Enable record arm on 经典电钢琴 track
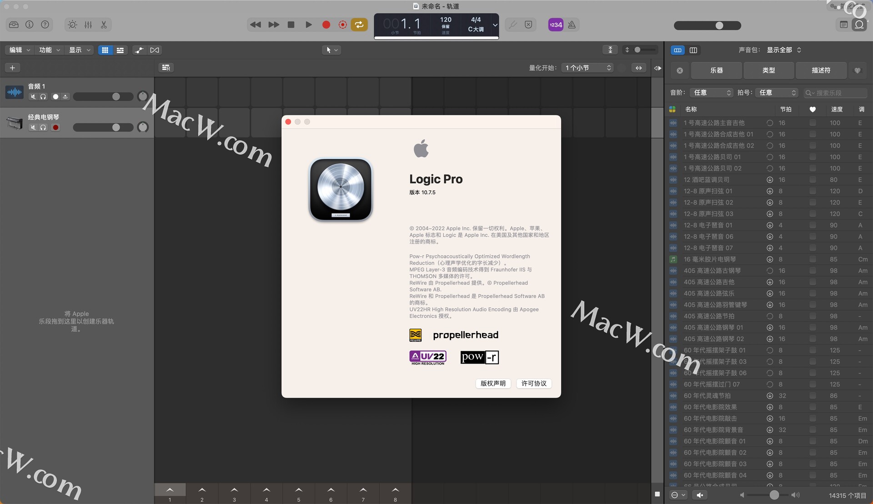Viewport: 873px width, 504px height. [x=55, y=128]
